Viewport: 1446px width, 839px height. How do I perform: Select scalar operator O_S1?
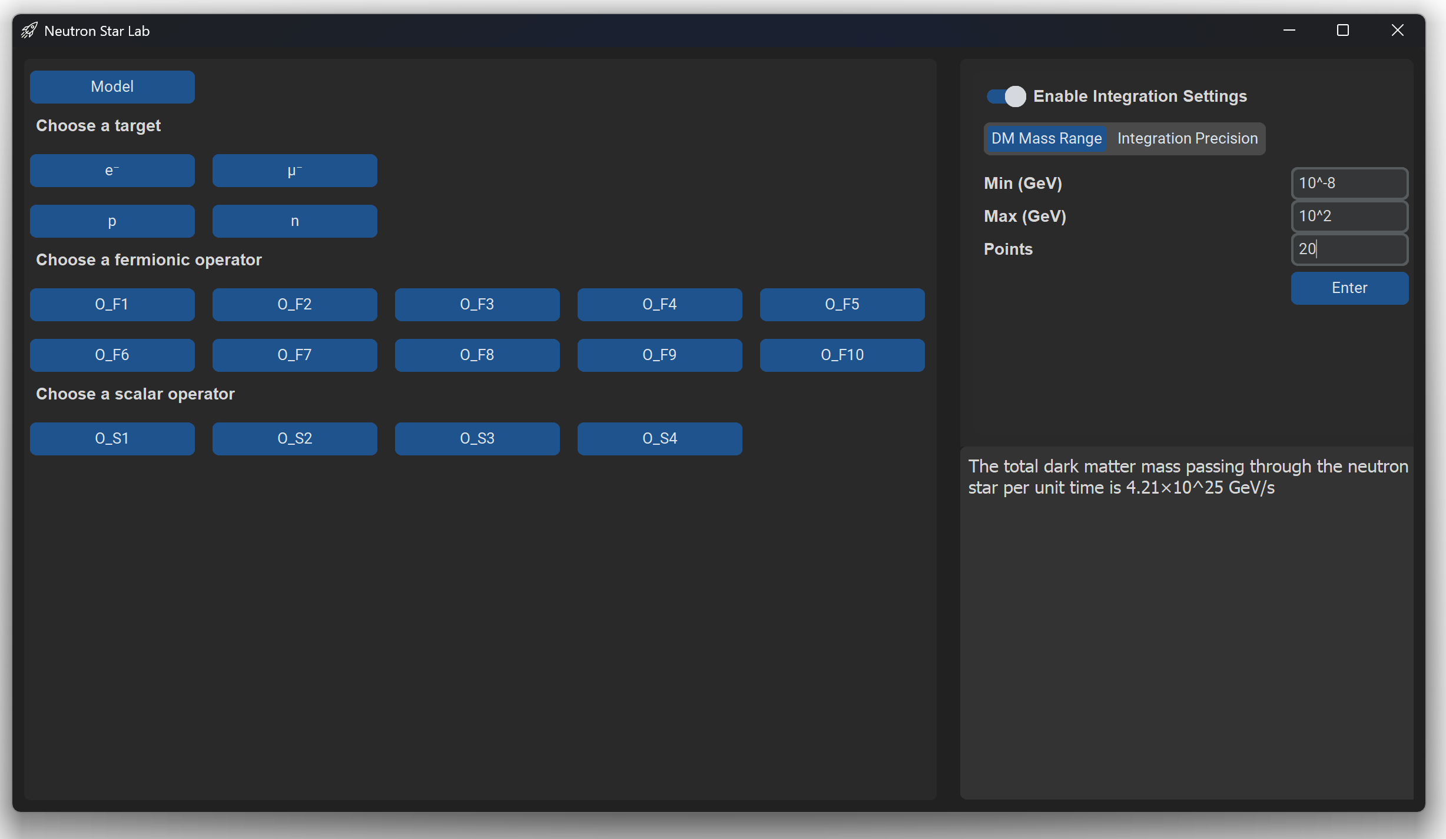[112, 439]
